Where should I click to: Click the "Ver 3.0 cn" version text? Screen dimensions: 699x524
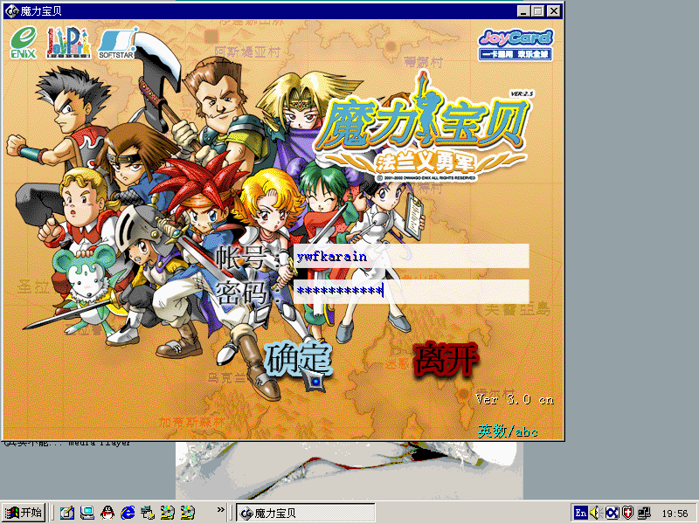[x=515, y=399]
